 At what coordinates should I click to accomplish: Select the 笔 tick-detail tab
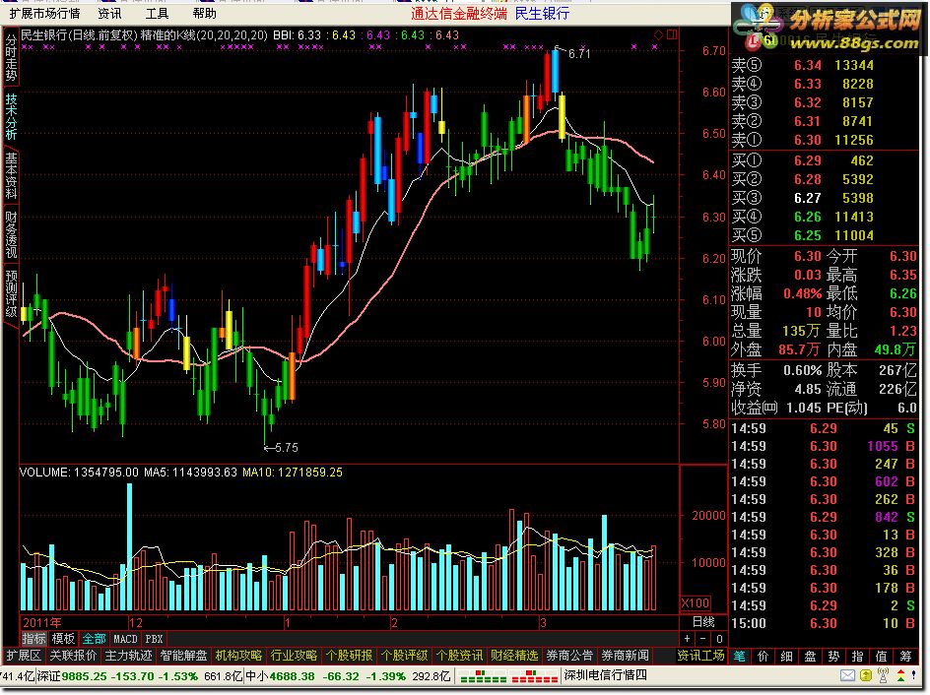pyautogui.click(x=739, y=656)
